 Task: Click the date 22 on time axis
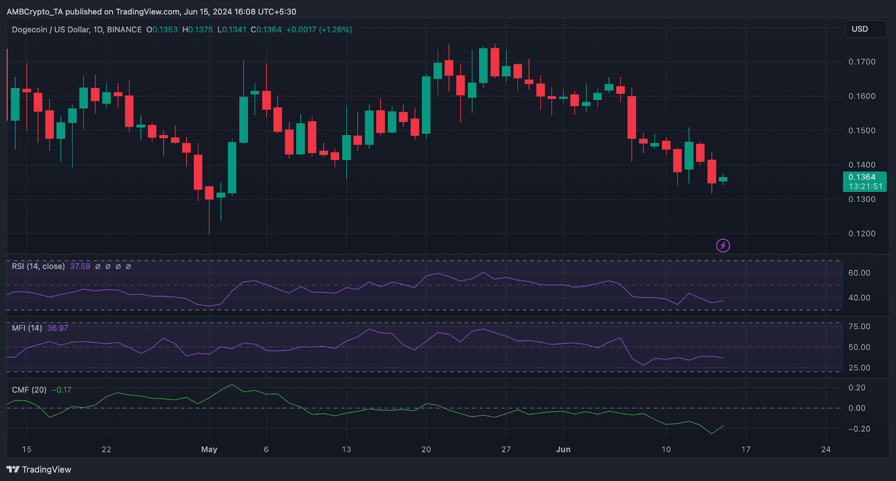[x=106, y=449]
